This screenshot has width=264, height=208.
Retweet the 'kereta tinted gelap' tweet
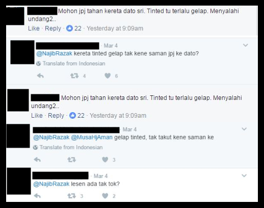click(x=74, y=76)
